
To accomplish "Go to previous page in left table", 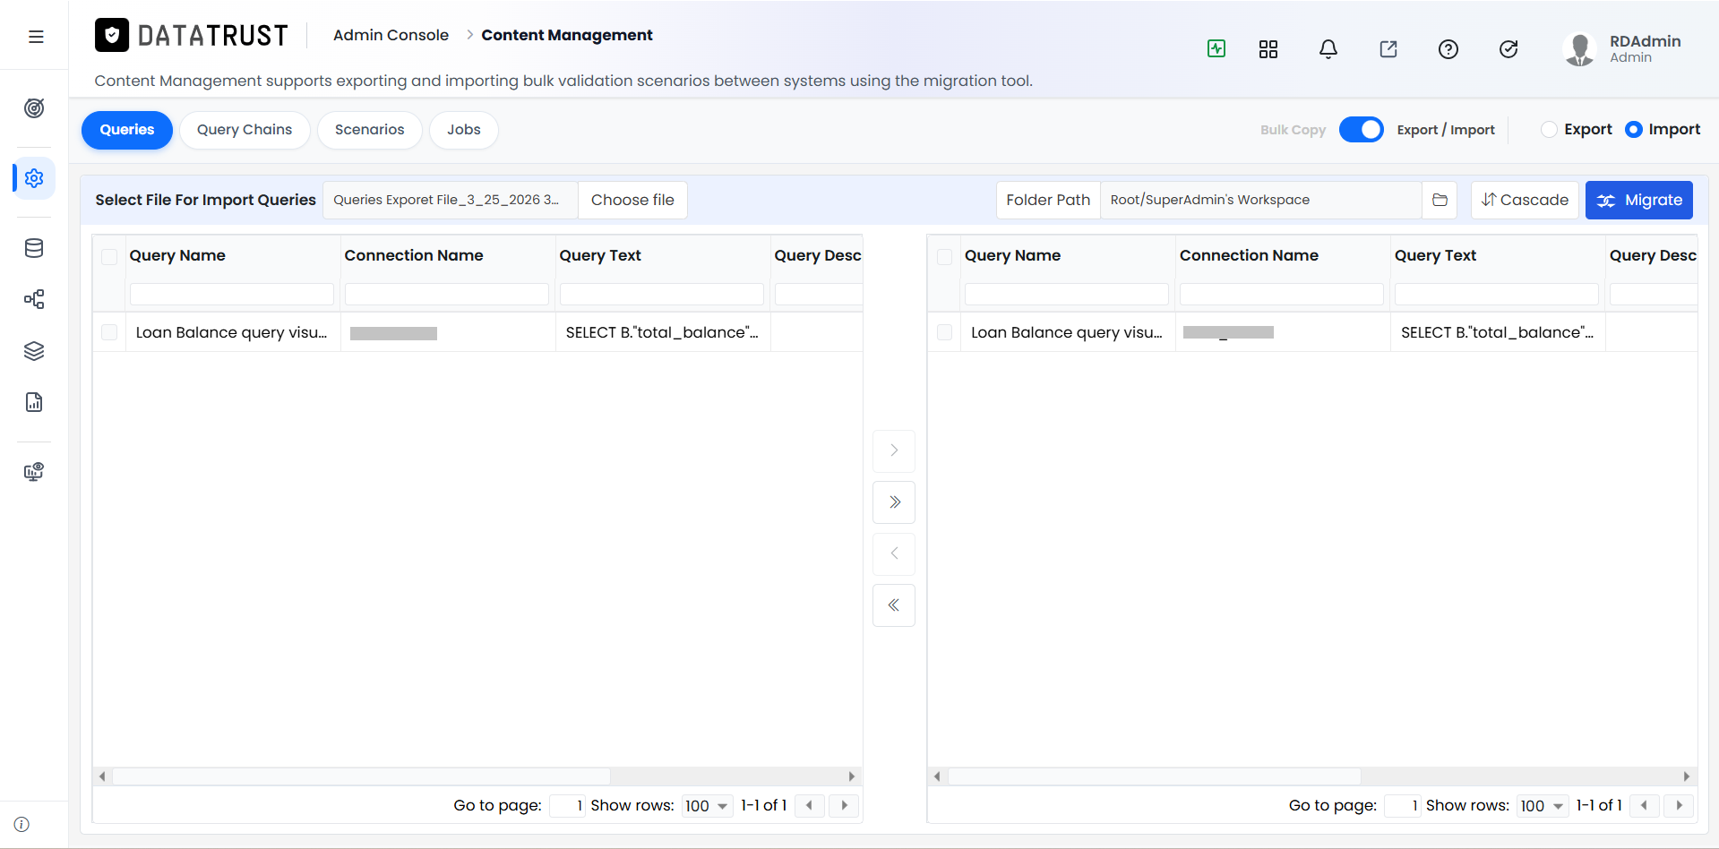I will (809, 805).
